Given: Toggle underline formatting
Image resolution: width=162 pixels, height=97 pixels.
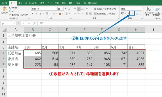Looking at the screenshot, I should 40,13.
